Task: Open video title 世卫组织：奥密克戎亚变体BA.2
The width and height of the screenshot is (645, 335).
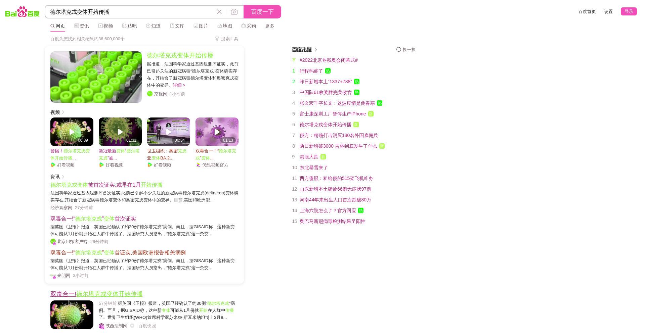Action: coord(167,154)
